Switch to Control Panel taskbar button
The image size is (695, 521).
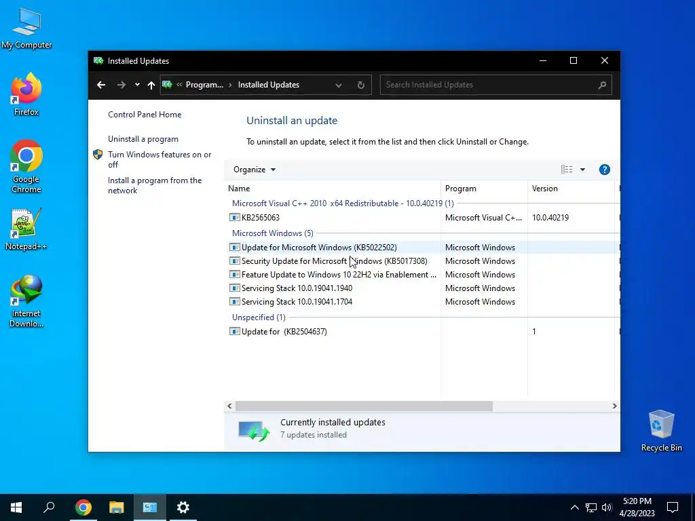[150, 507]
